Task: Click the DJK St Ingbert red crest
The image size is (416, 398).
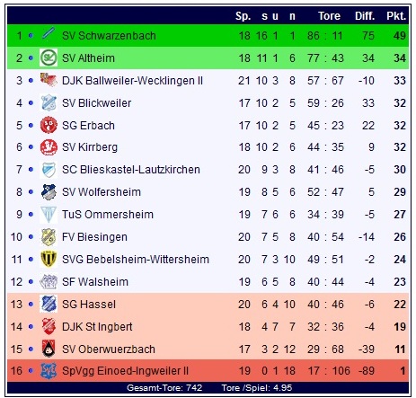Action: click(49, 326)
